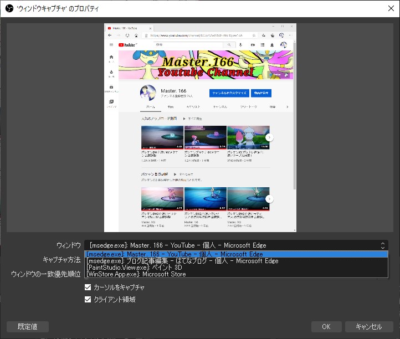Viewport: 400px width, 339px height.
Task: Click the next arrow on the first video row
Action: click(269, 137)
